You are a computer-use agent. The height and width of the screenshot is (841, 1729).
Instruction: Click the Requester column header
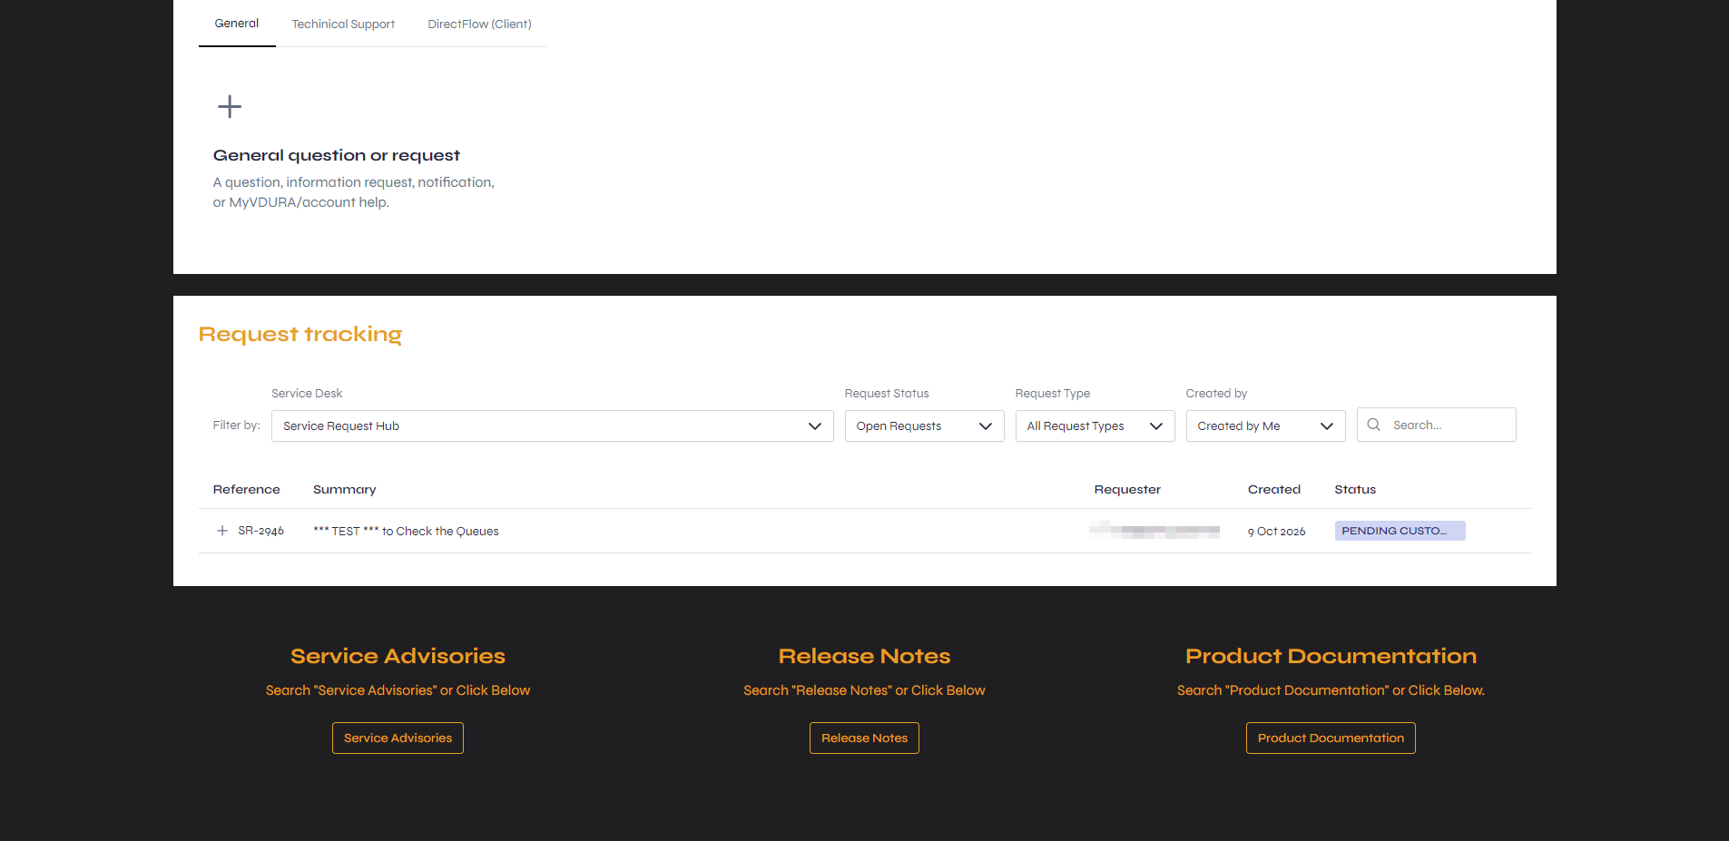[1127, 489]
